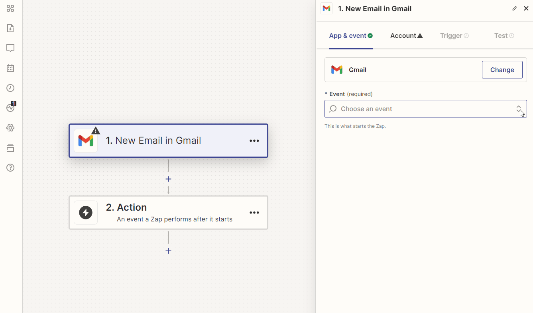Viewport: 533px width, 313px height.
Task: Select the 2. Action step card
Action: (168, 213)
